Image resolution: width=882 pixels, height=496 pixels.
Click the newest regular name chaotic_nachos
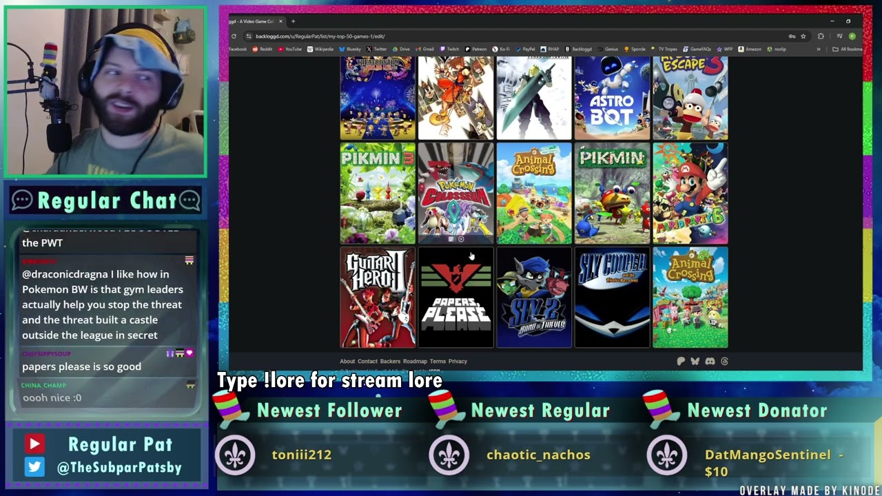pyautogui.click(x=538, y=455)
